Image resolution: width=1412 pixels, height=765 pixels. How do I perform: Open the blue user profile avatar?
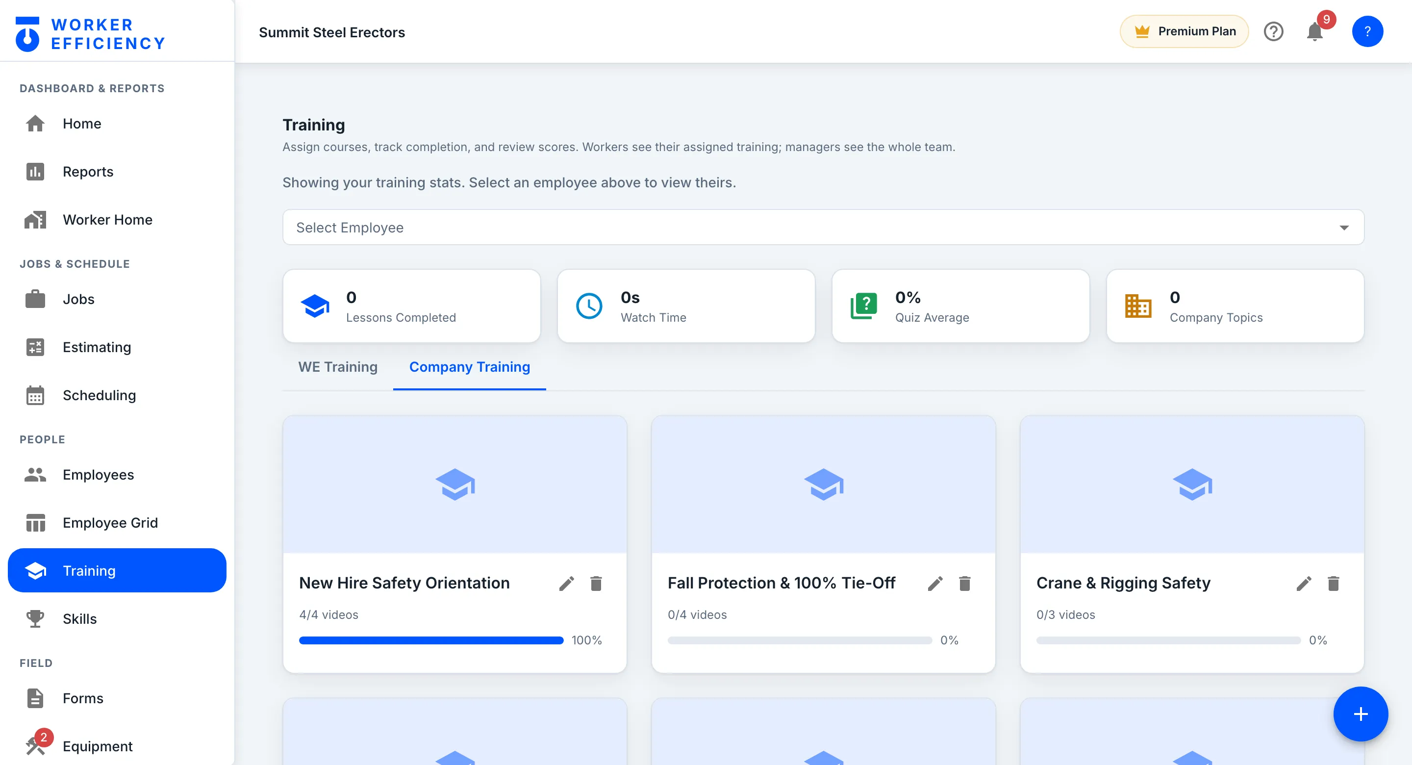click(x=1367, y=32)
